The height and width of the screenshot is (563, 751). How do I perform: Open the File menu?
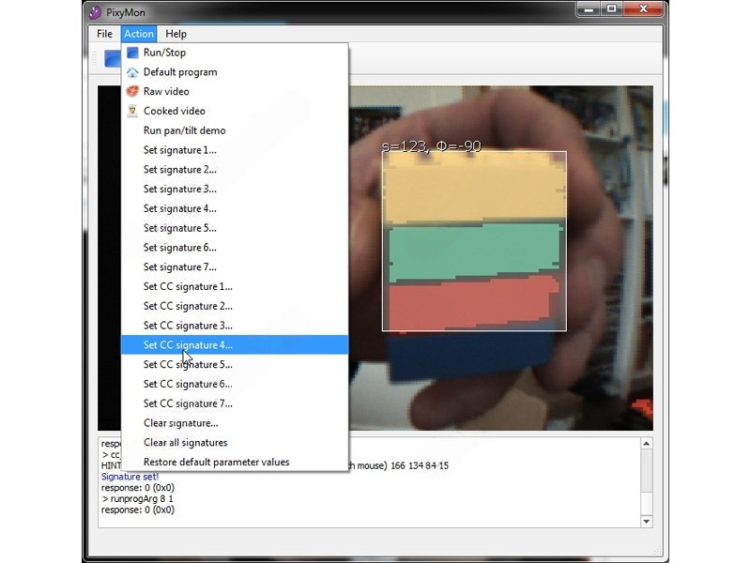tap(104, 34)
